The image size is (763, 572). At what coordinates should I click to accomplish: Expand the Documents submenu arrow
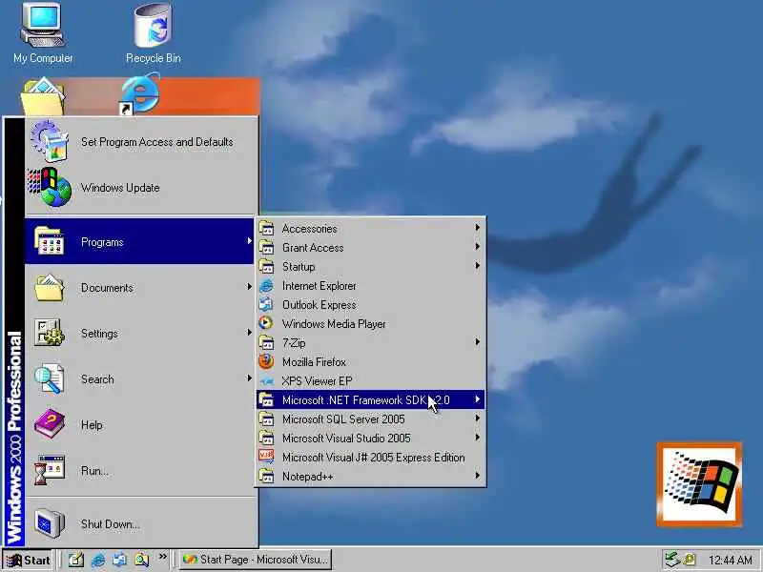(249, 287)
